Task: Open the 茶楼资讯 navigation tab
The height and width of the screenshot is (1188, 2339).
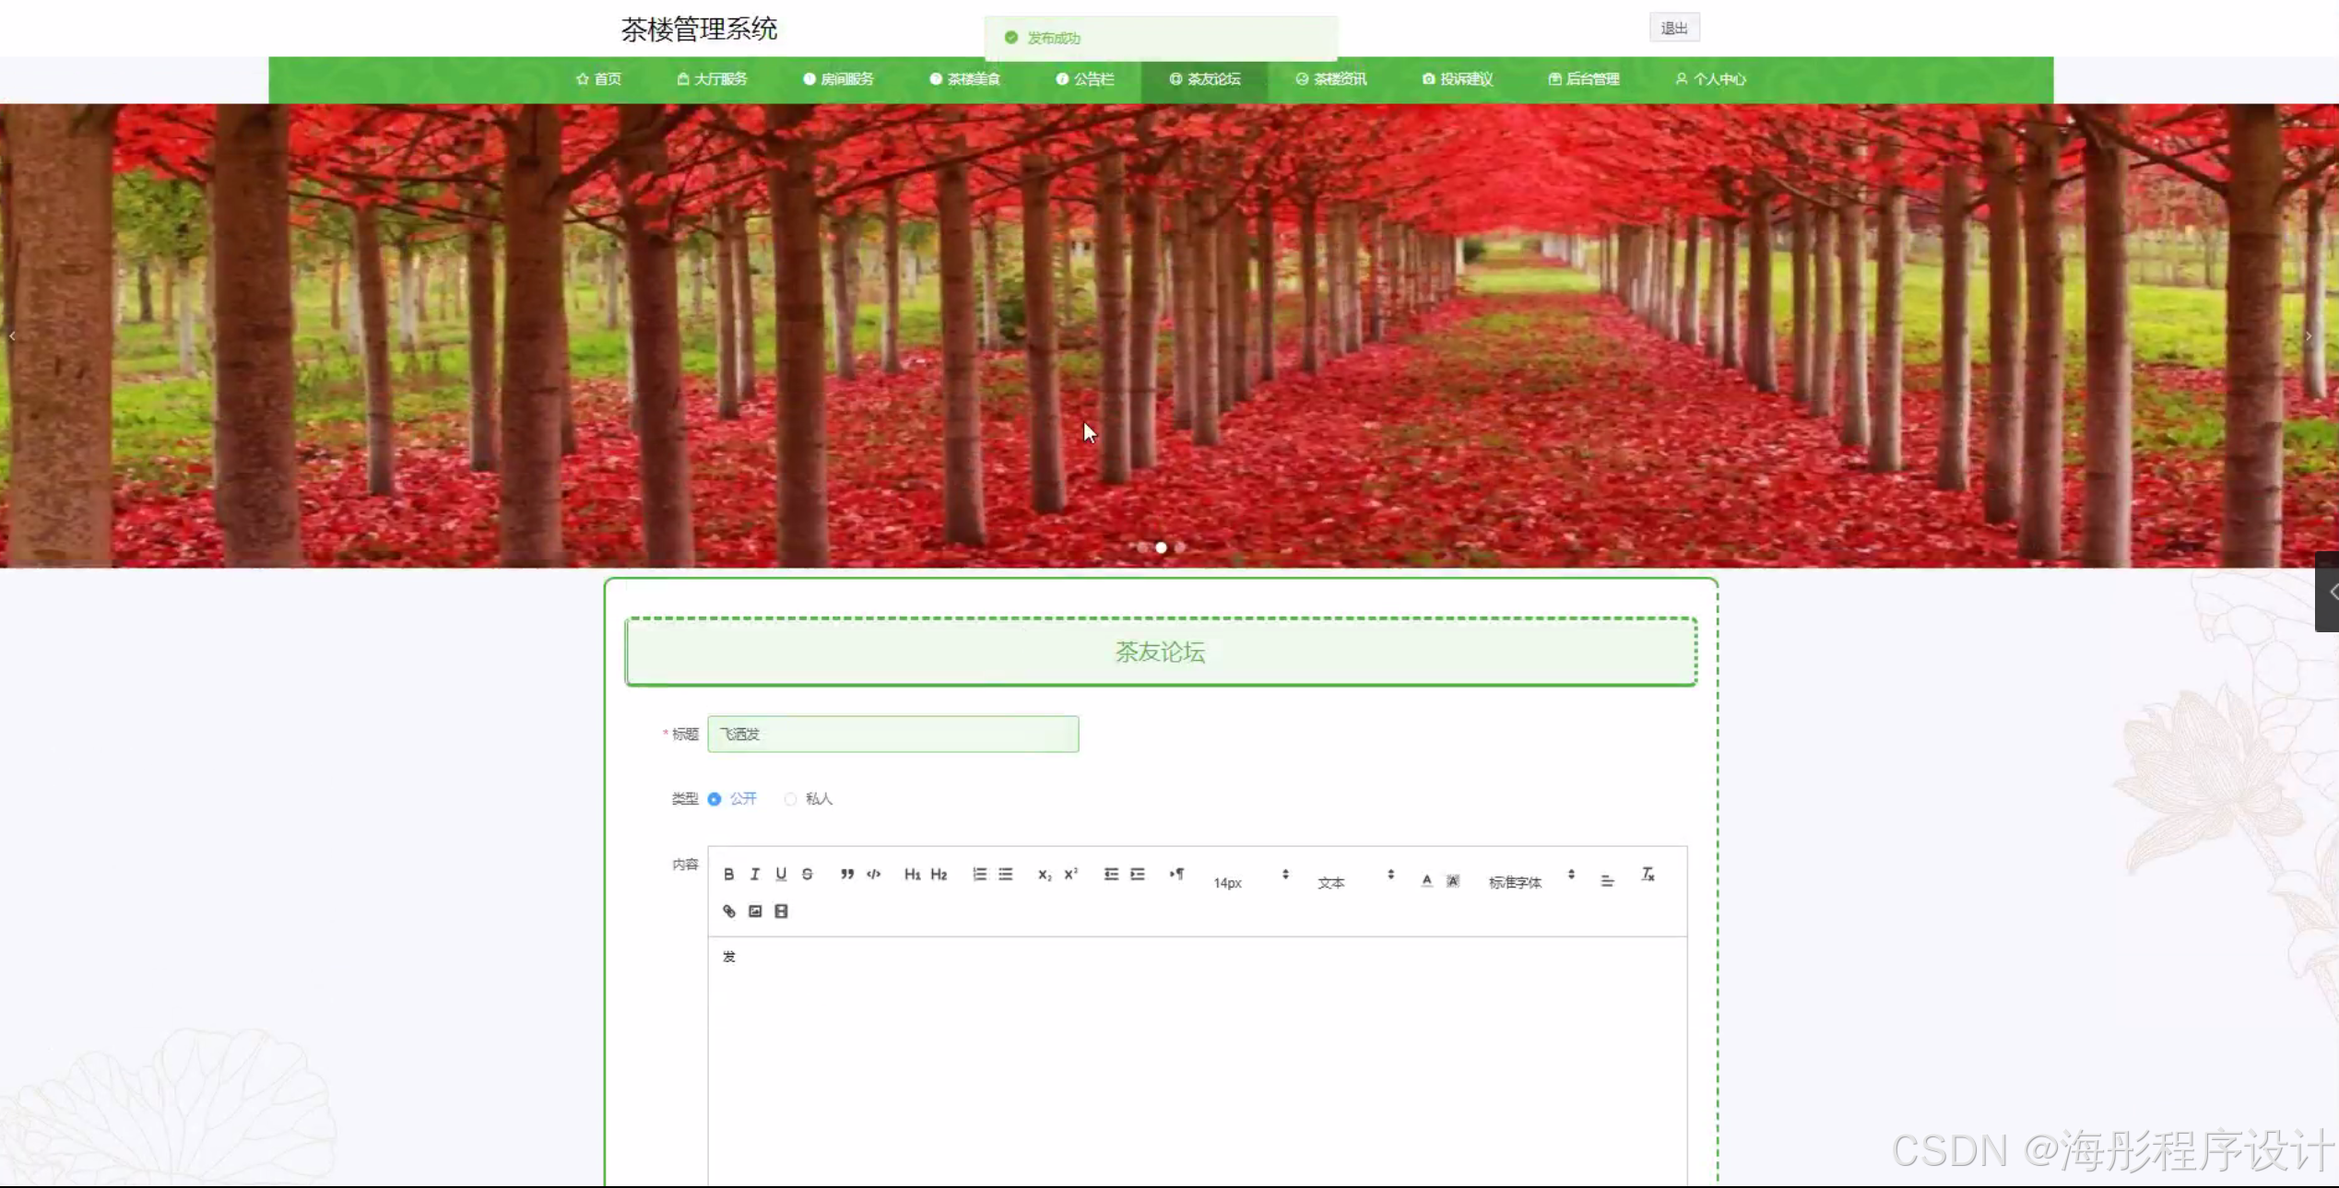Action: tap(1331, 79)
